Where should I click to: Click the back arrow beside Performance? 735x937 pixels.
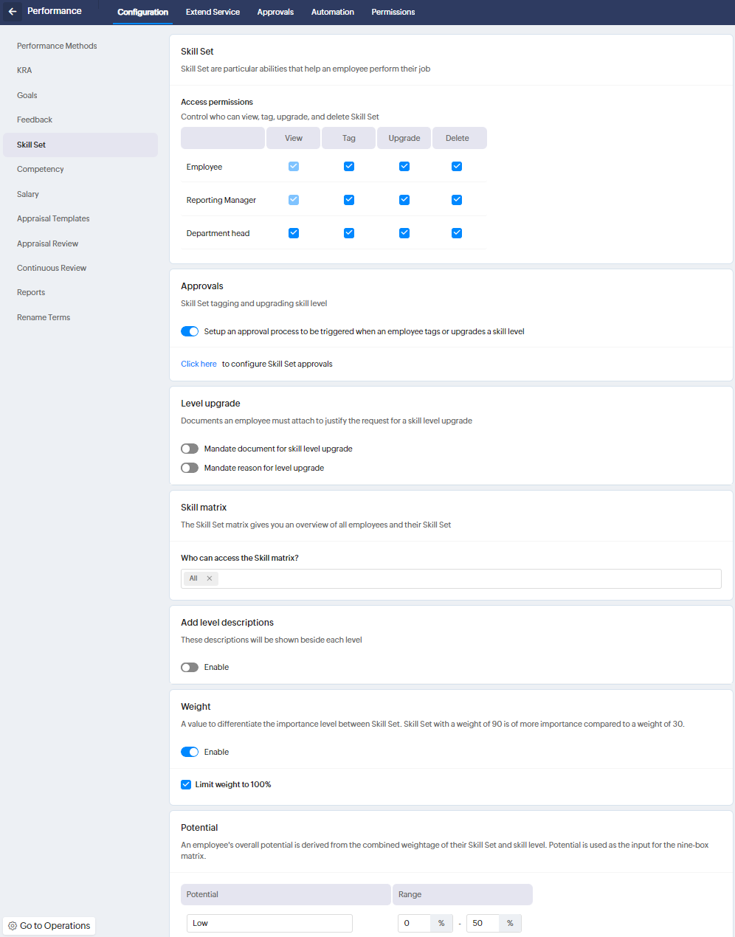[13, 12]
